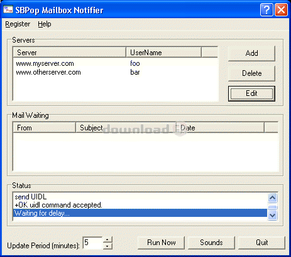Click the Update Period minutes input field

tap(93, 243)
